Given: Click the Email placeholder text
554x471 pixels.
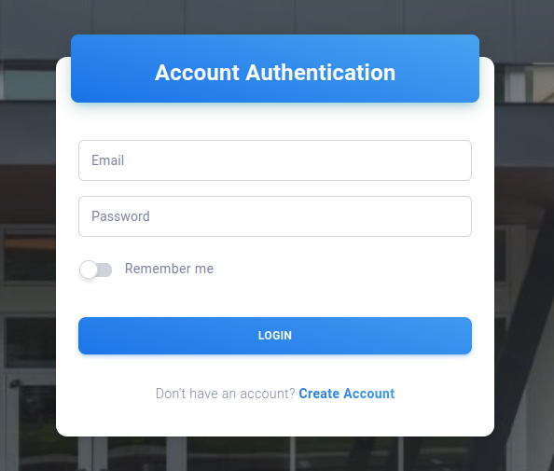Looking at the screenshot, I should click(108, 160).
